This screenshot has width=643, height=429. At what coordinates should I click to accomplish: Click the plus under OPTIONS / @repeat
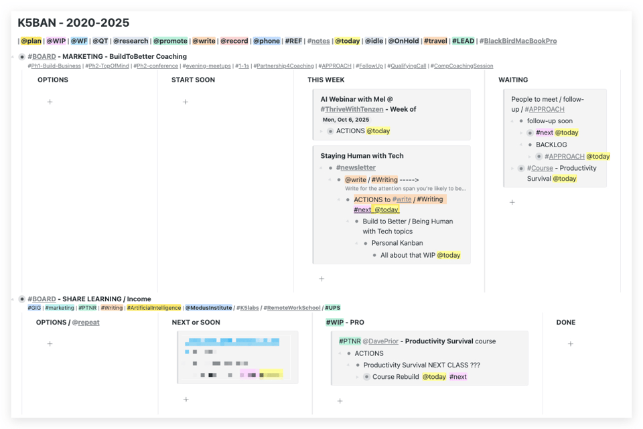(x=50, y=344)
